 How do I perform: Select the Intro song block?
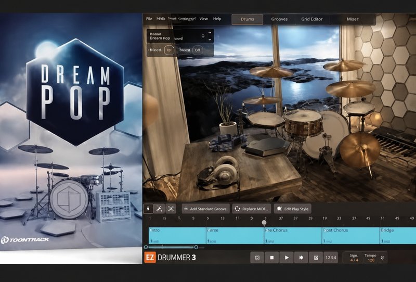click(177, 236)
